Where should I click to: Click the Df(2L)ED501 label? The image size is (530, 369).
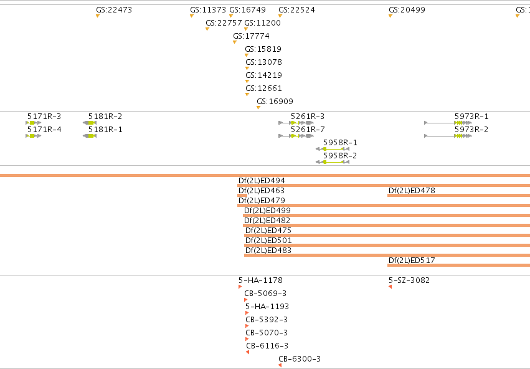tap(268, 241)
